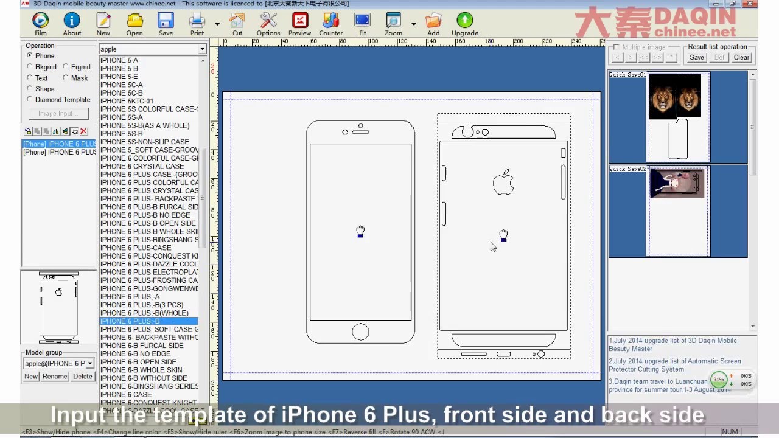
Task: Open the dropdown arrow next to Print
Action: 217,25
